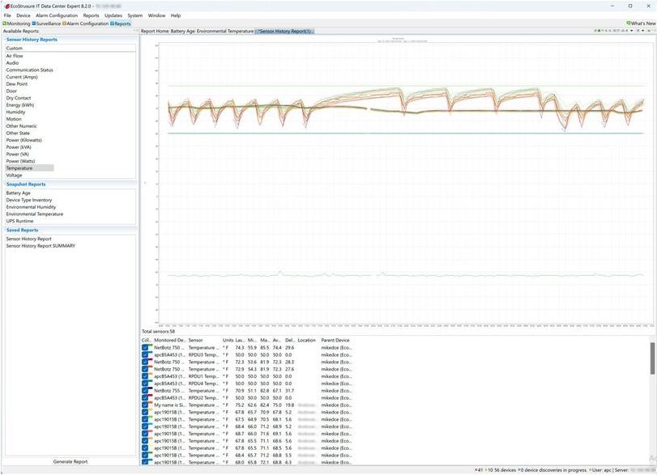Sort by the Monitored Device column header

coord(169,340)
